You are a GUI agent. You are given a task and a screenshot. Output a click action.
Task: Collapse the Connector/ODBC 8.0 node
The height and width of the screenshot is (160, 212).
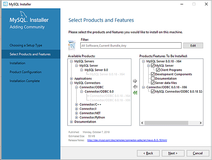click(x=82, y=91)
